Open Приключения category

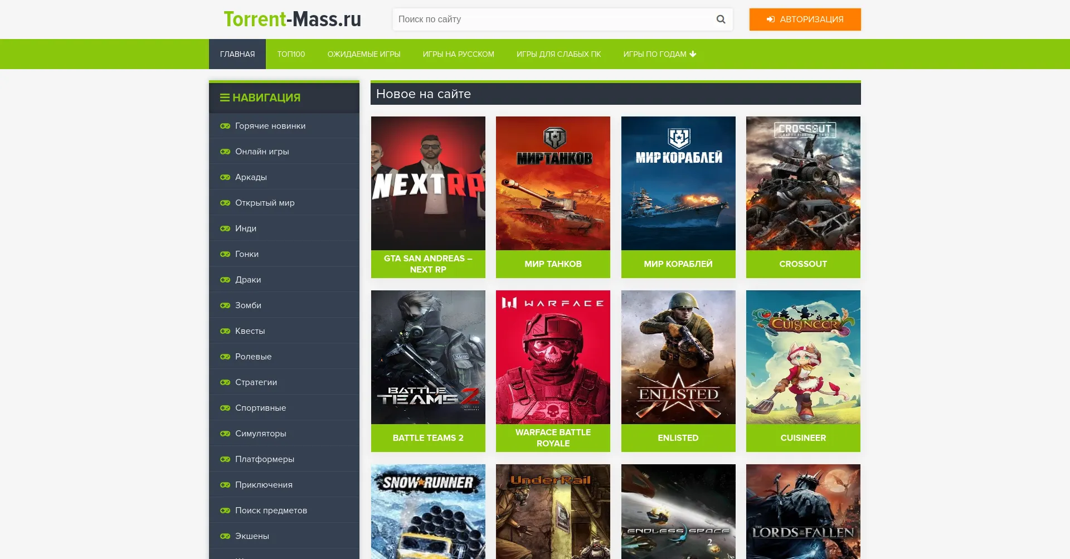point(284,485)
